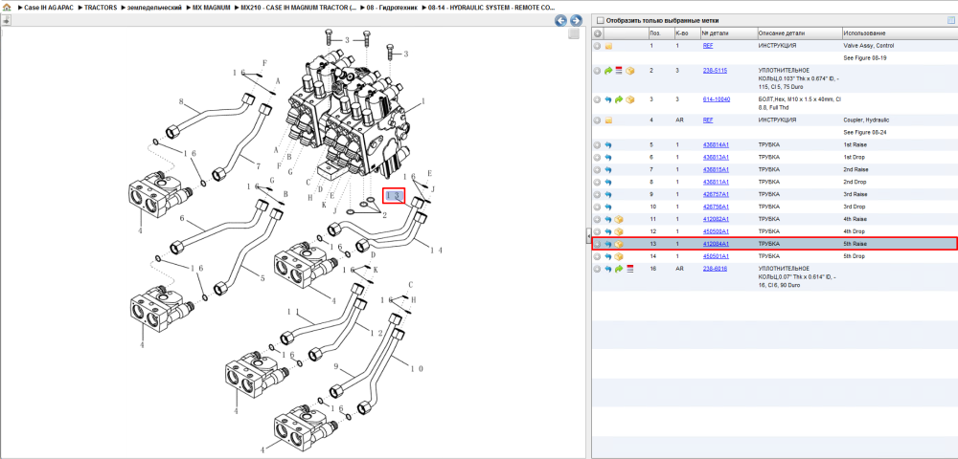The height and width of the screenshot is (459, 958).
Task: Click the gray circle icon in table header
Action: (x=598, y=33)
